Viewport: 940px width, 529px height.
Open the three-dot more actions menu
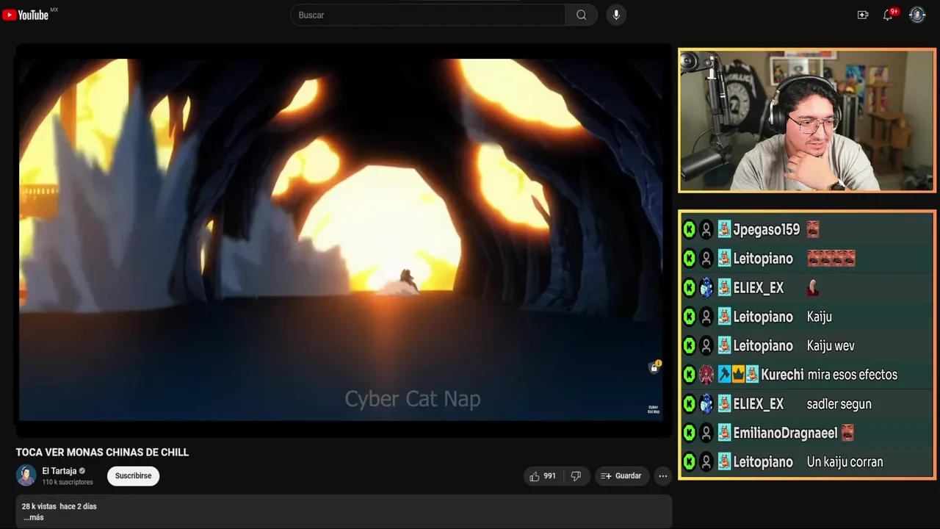(x=663, y=476)
